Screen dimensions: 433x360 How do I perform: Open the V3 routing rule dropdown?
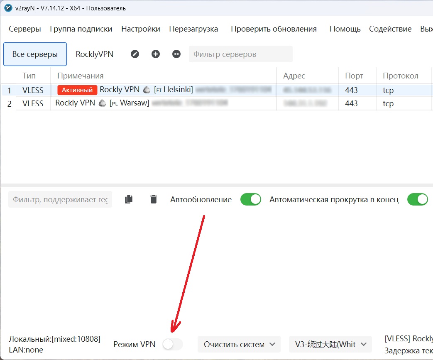pyautogui.click(x=330, y=344)
